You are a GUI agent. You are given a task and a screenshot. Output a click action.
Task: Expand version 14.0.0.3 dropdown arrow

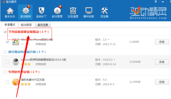(x=114, y=60)
